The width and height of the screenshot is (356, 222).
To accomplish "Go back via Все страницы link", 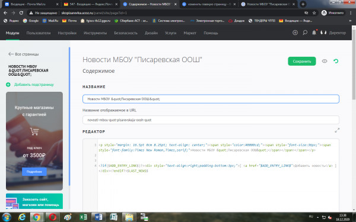I will [23, 54].
